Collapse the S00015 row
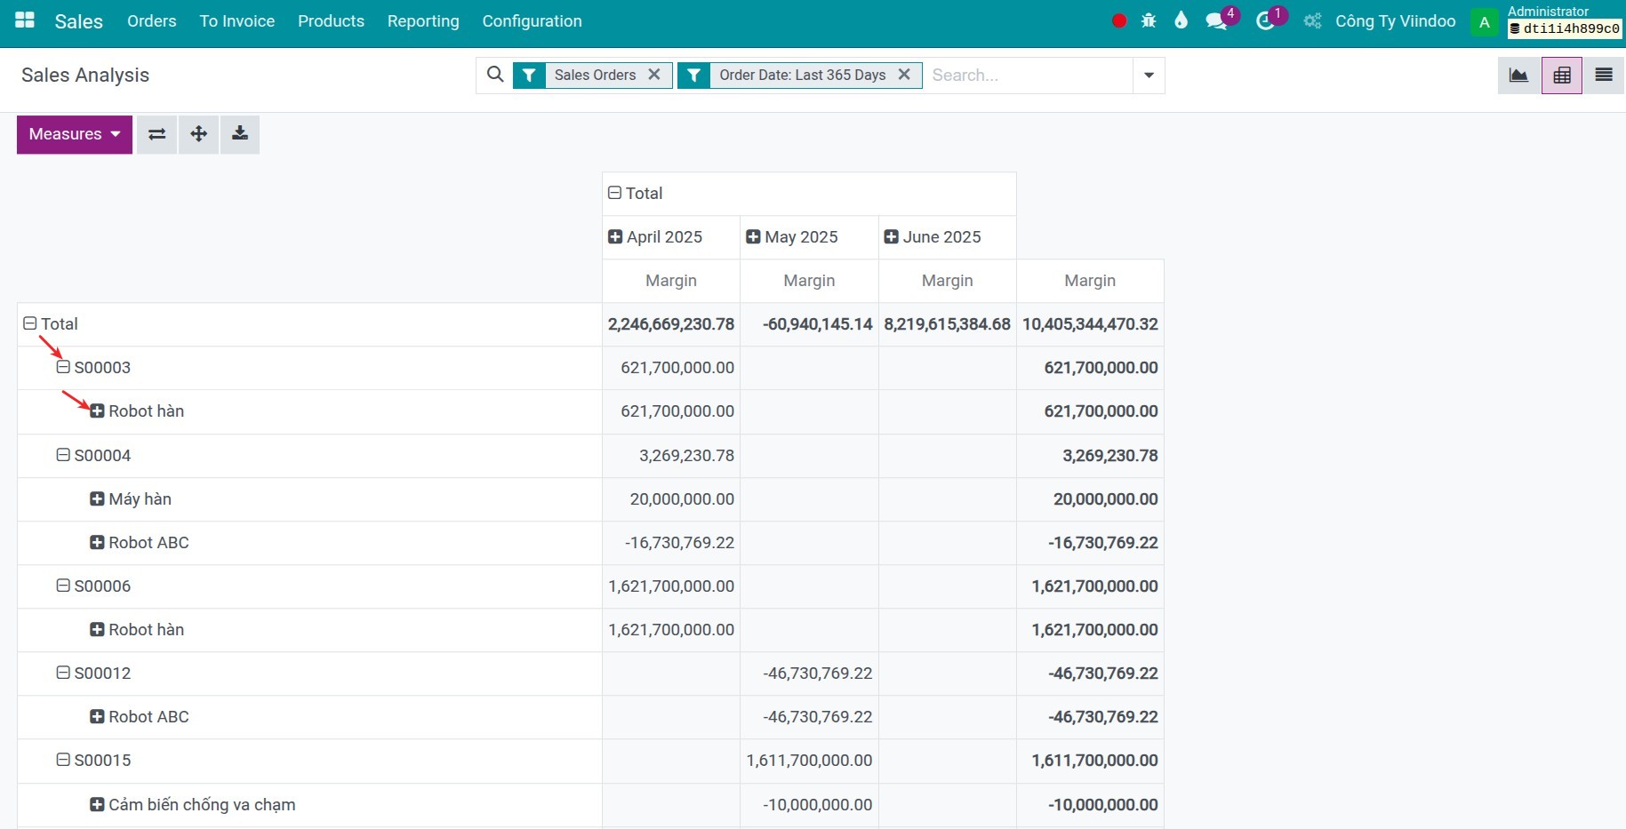The width and height of the screenshot is (1626, 829). pyautogui.click(x=63, y=760)
